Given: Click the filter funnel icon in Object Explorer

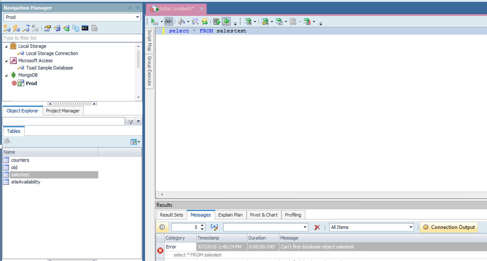Looking at the screenshot, I should [x=131, y=122].
